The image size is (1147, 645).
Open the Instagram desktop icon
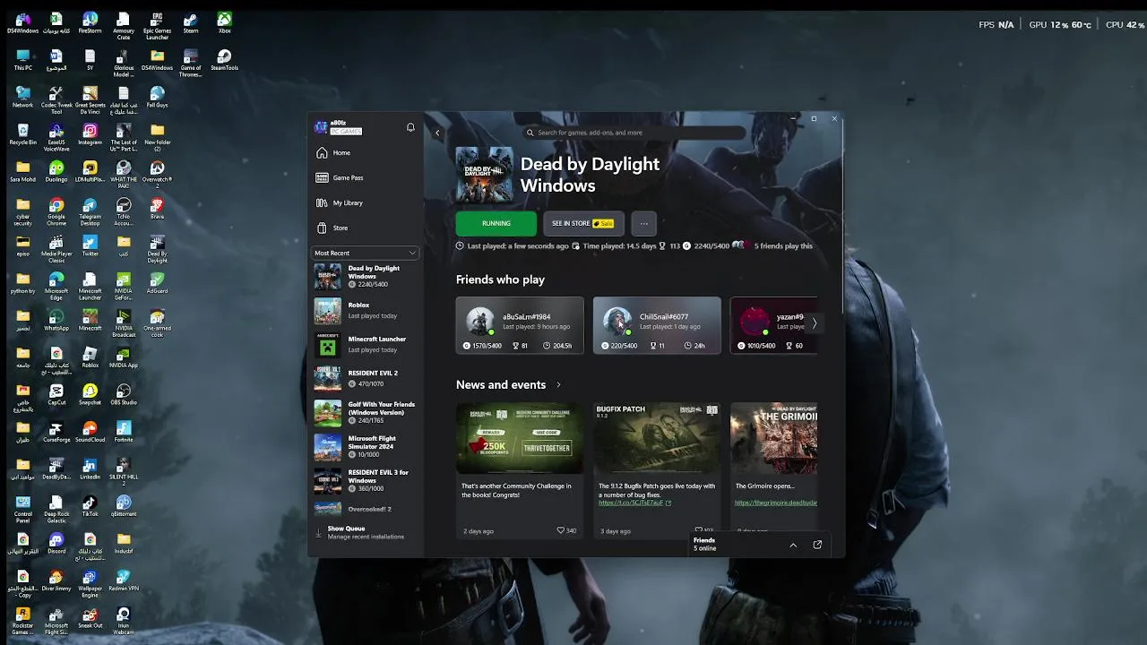click(90, 135)
